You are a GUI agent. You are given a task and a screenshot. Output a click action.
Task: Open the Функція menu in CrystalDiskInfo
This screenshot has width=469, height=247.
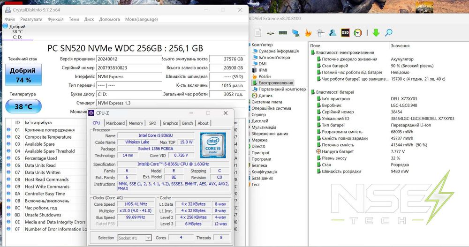(56, 19)
